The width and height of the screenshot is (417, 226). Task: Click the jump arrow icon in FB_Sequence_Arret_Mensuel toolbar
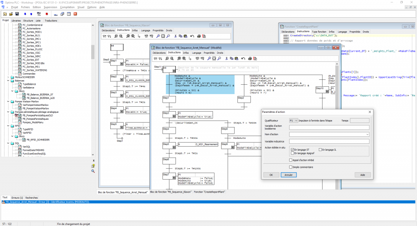click(190, 59)
